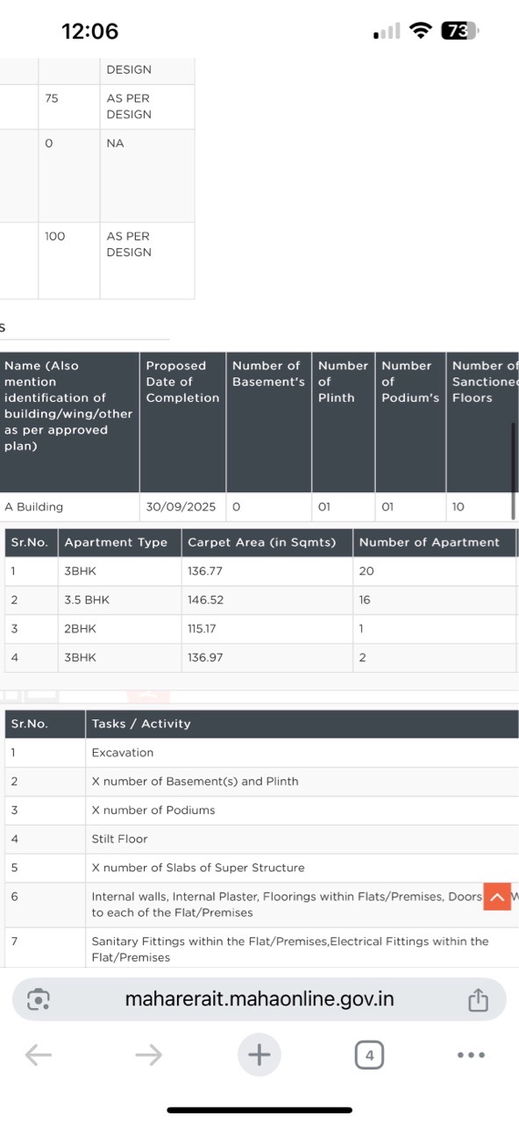Tap the orange scroll-to-top arrow button
This screenshot has height=1123, width=519.
[x=497, y=898]
